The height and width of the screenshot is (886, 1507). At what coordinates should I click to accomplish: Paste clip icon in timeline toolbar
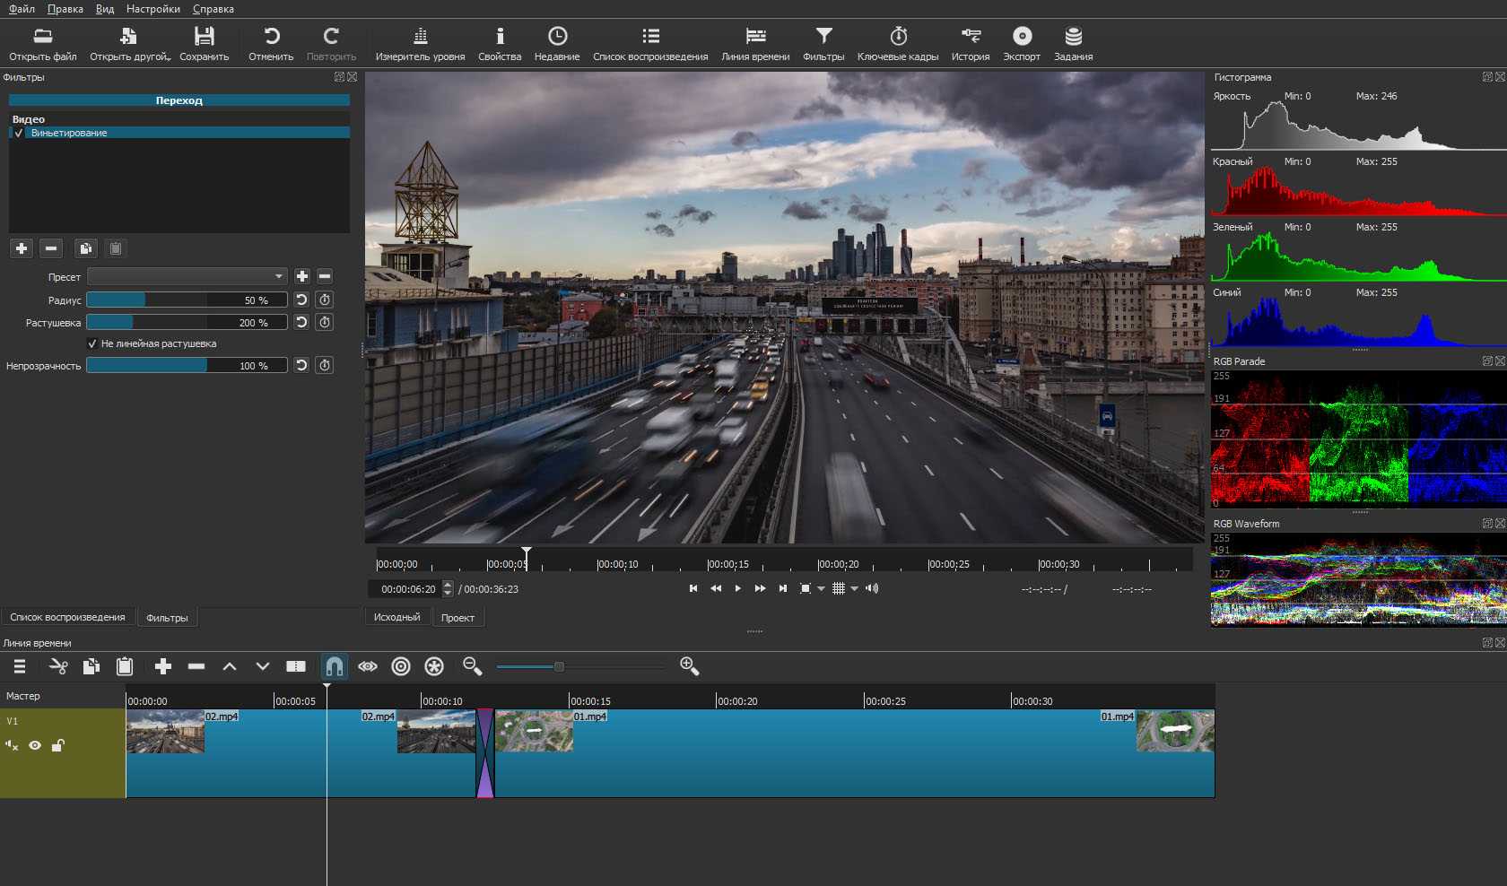125,666
